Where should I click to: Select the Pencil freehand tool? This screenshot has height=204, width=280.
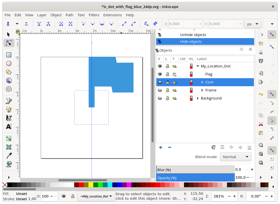pos(9,110)
